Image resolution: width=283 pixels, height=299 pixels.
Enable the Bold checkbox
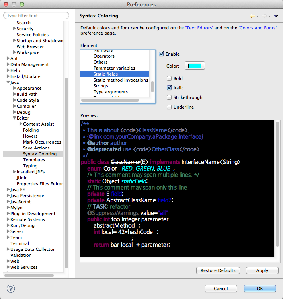(169, 78)
